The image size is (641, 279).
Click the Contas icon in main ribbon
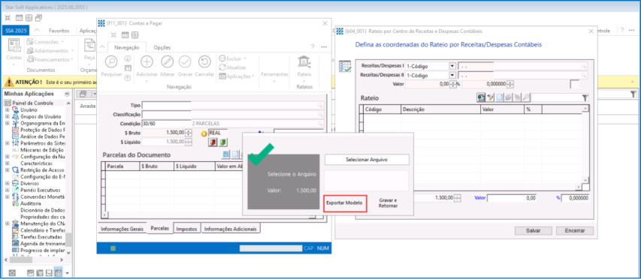(x=14, y=45)
